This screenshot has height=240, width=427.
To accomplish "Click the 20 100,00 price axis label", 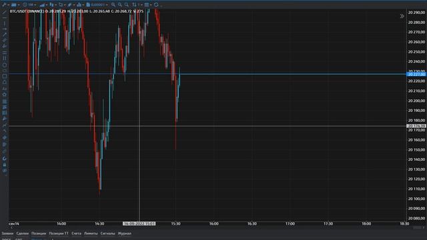I will [x=416, y=199].
